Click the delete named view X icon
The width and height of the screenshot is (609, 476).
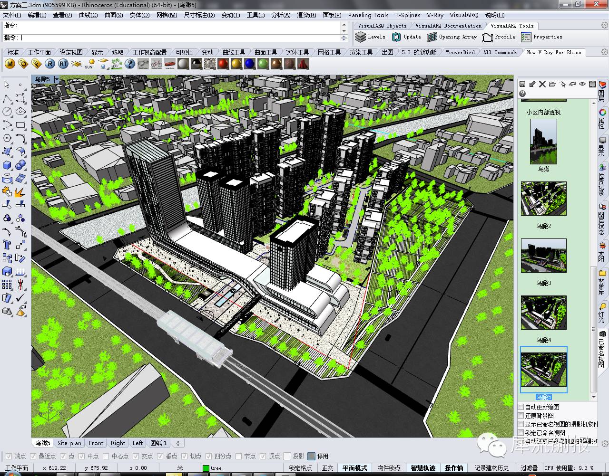point(542,84)
